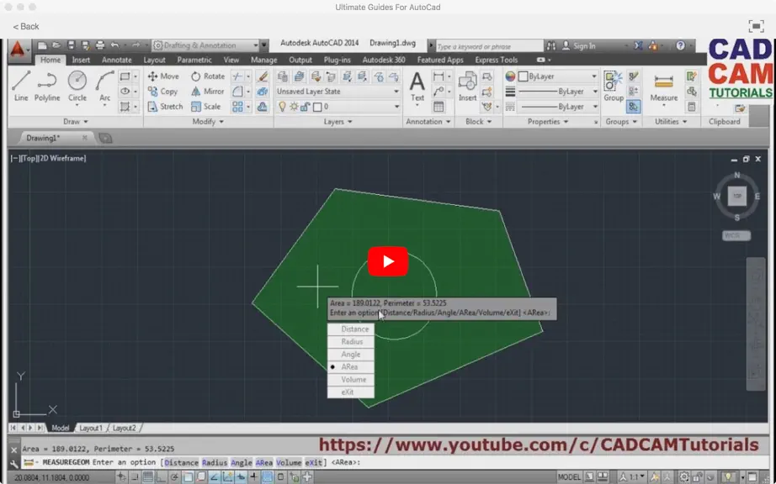776x484 pixels.
Task: Open the Express Tools ribbon tab
Action: (x=497, y=60)
